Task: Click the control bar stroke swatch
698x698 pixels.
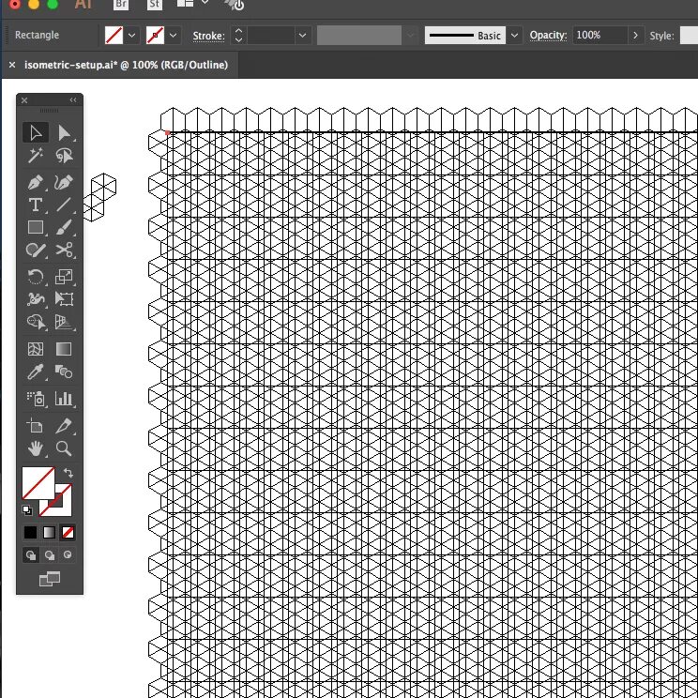Action: (155, 35)
